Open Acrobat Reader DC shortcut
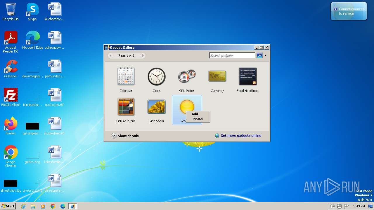 [x=11, y=42]
